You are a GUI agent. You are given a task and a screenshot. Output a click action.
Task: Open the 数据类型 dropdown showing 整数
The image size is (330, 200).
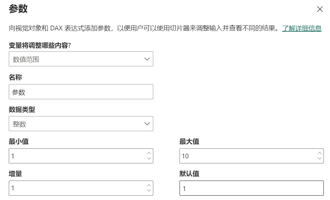tap(81, 123)
